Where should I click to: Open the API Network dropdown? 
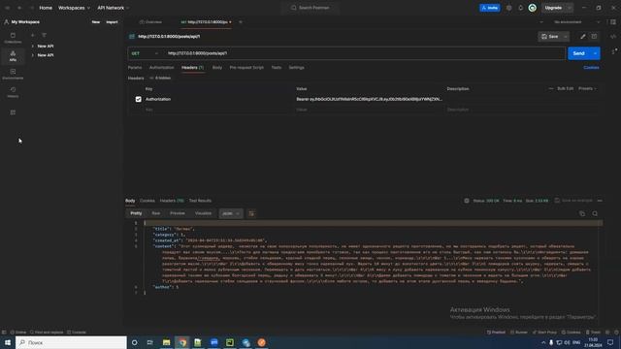(x=114, y=8)
